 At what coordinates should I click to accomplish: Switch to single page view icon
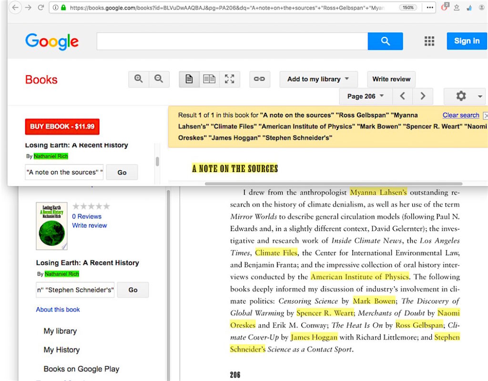[x=189, y=79]
